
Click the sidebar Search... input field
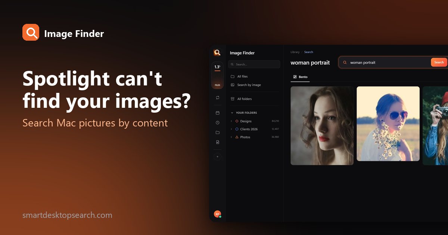pos(254,64)
